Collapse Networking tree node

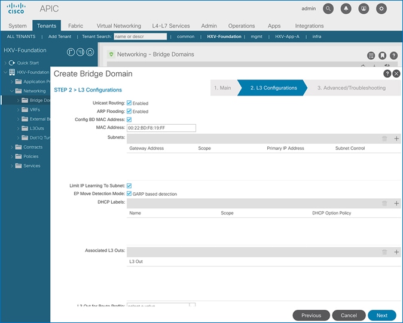point(12,91)
